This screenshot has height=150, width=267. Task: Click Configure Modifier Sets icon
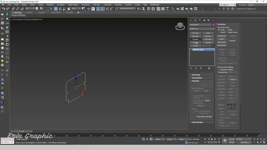click(x=209, y=68)
